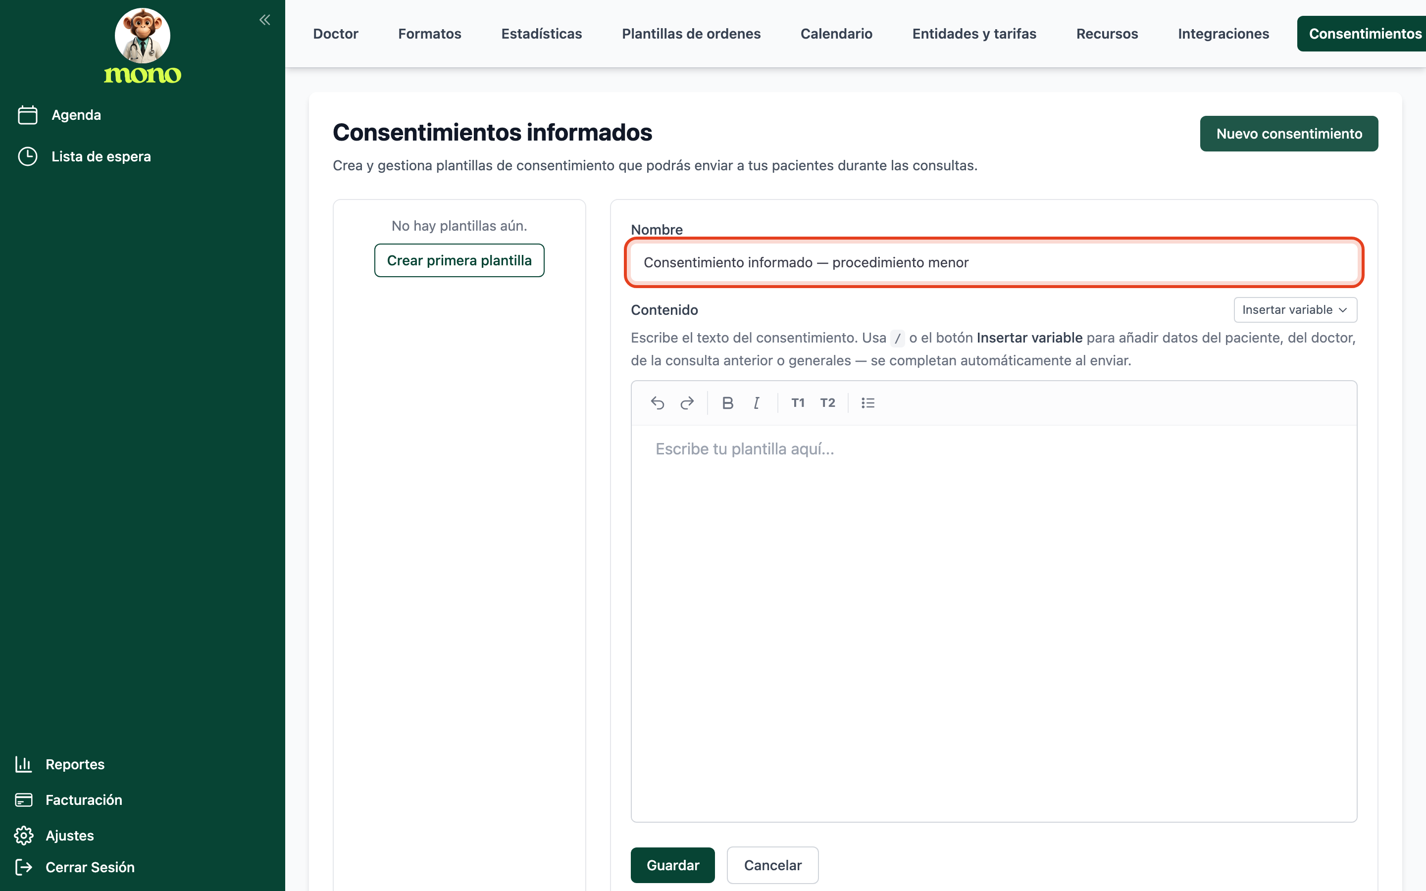Go to Reportes in the sidebar
Image resolution: width=1426 pixels, height=891 pixels.
click(75, 764)
